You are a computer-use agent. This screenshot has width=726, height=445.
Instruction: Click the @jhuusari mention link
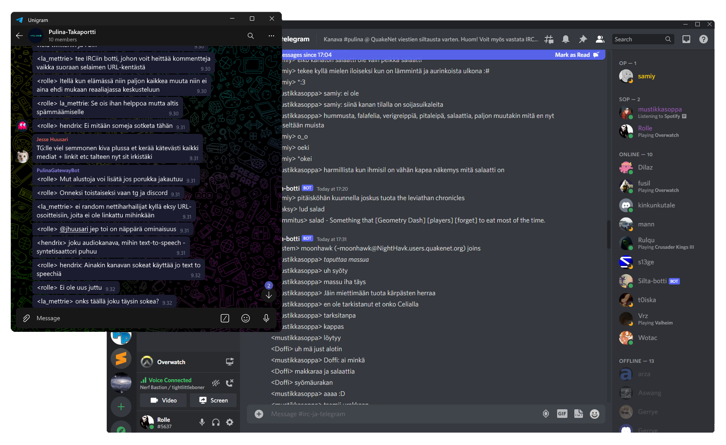click(x=74, y=229)
